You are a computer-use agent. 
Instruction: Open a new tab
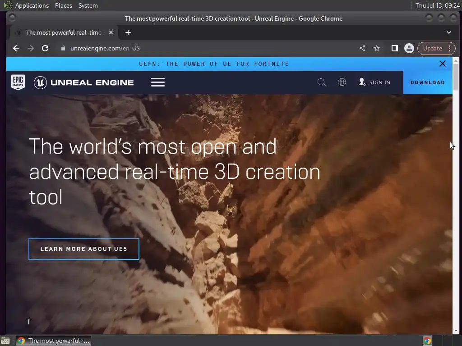(x=128, y=32)
